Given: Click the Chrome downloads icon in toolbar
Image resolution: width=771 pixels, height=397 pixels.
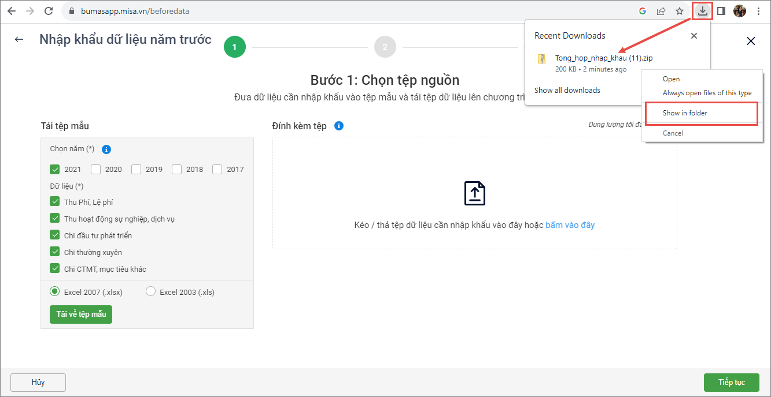Looking at the screenshot, I should tap(702, 11).
